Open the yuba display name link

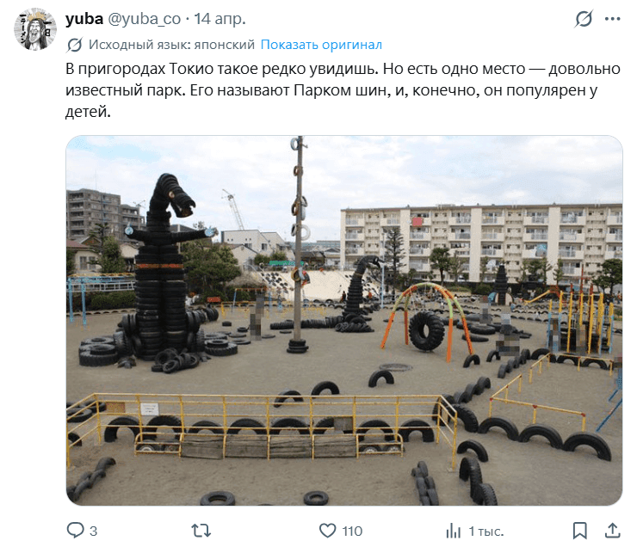(84, 19)
